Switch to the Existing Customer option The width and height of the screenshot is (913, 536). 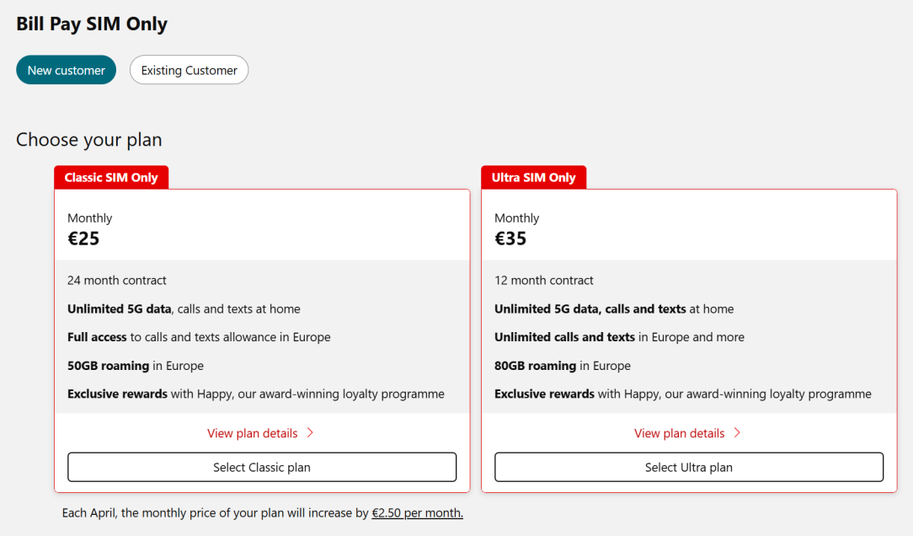pyautogui.click(x=189, y=71)
